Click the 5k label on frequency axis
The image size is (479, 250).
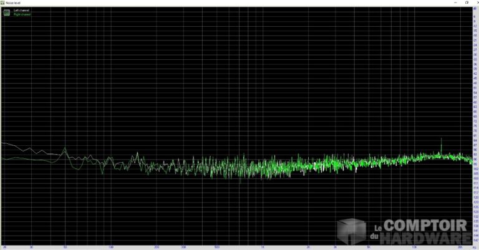pos(369,247)
